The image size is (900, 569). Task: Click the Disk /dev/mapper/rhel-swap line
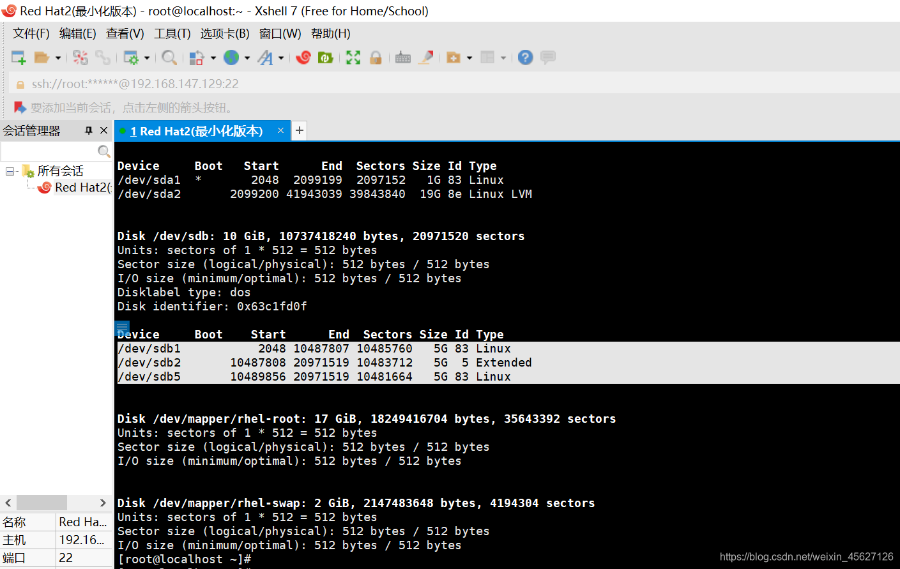pyautogui.click(x=356, y=503)
